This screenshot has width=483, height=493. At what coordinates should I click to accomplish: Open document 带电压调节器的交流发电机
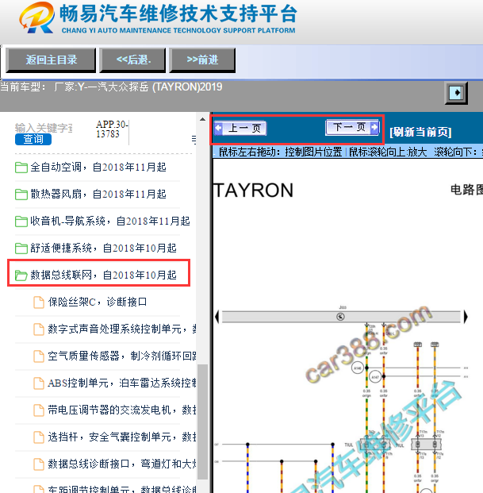[x=122, y=410]
